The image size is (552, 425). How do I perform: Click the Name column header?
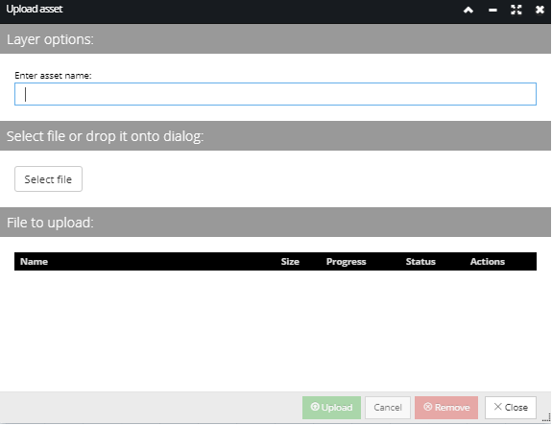(x=34, y=261)
